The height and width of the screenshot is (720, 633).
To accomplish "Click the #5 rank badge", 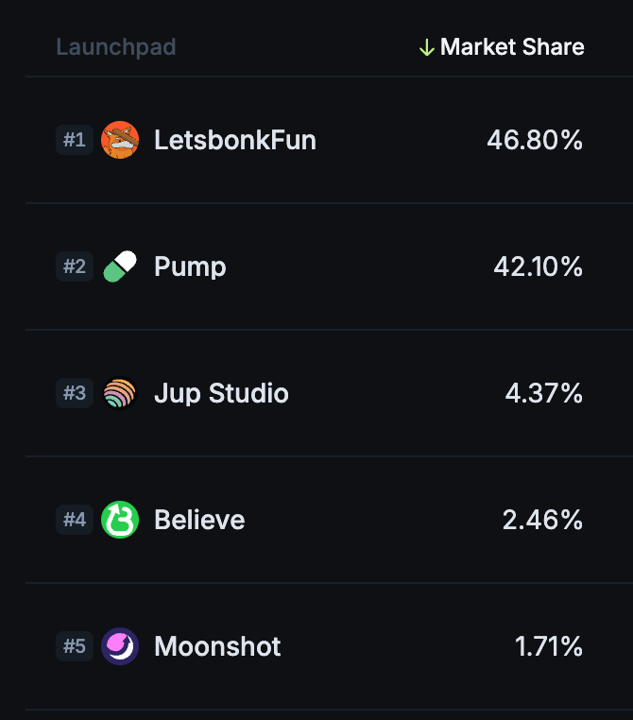I will coord(75,646).
